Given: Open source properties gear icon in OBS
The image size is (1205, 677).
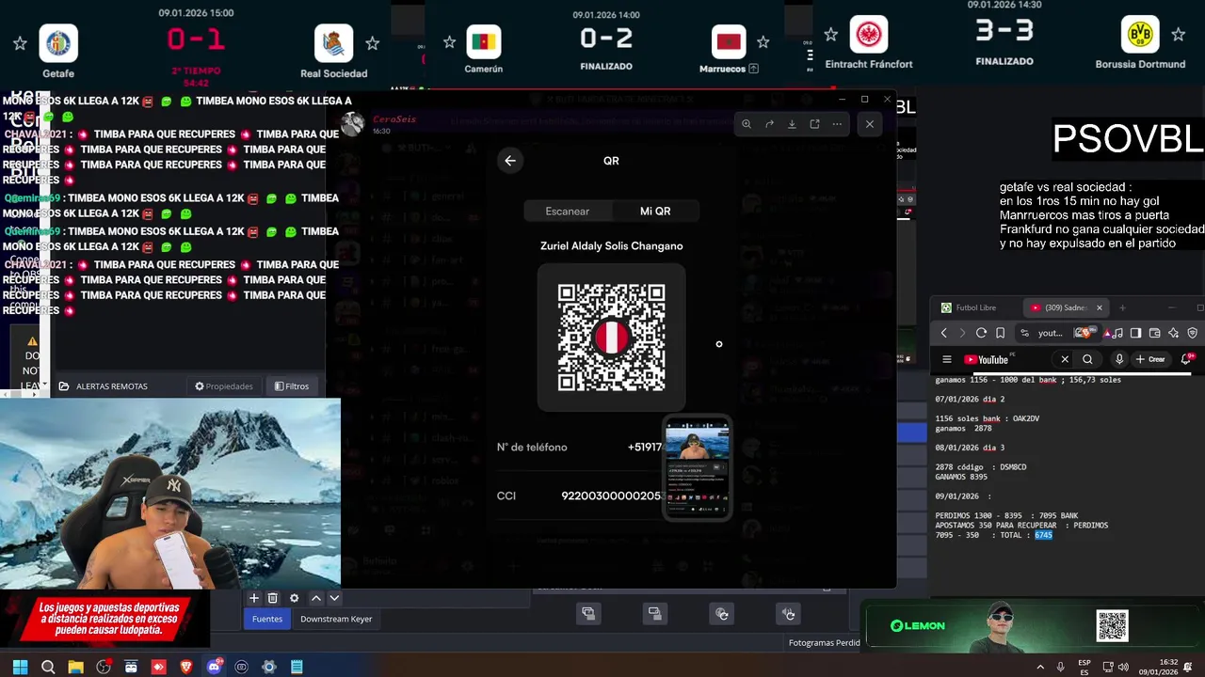Looking at the screenshot, I should coord(295,598).
